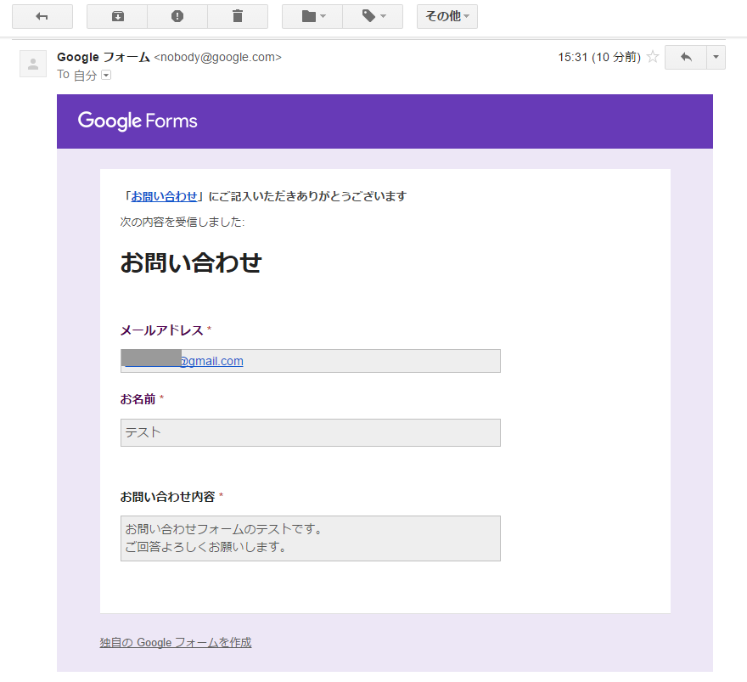Go back to inbox with arrow button
Image resolution: width=747 pixels, height=682 pixels.
click(x=42, y=17)
